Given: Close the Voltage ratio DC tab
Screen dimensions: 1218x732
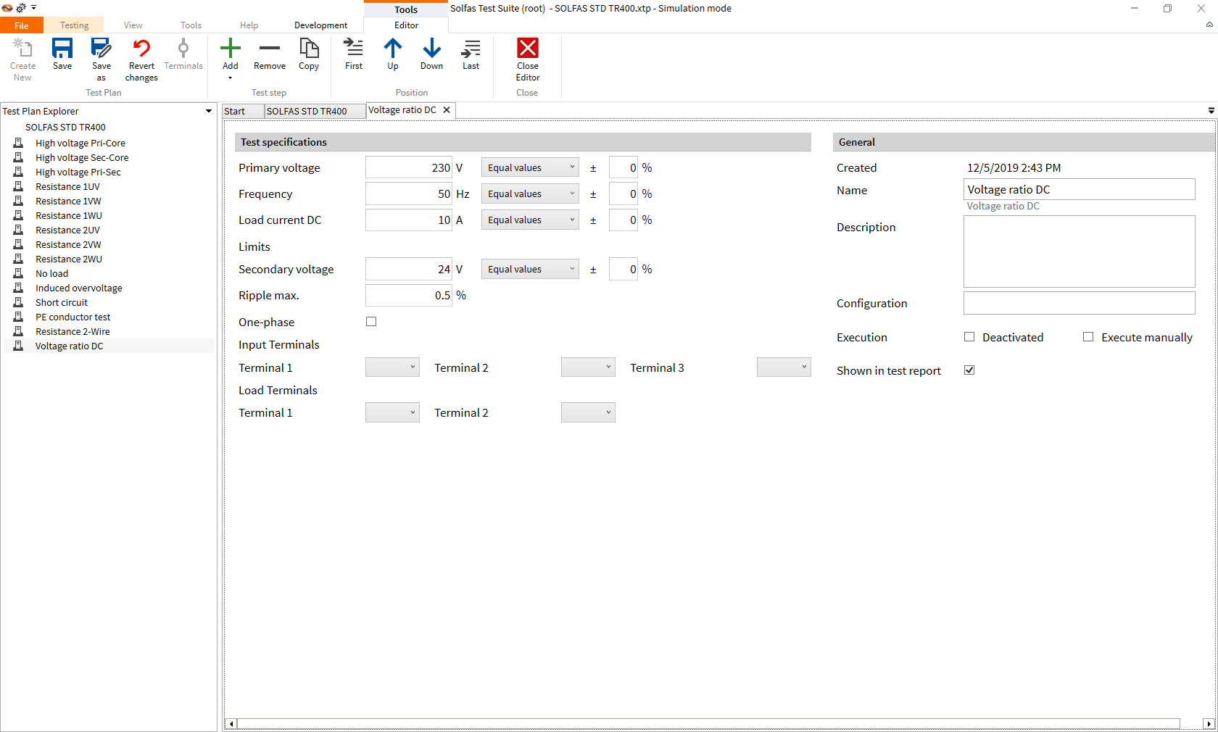Looking at the screenshot, I should point(447,110).
